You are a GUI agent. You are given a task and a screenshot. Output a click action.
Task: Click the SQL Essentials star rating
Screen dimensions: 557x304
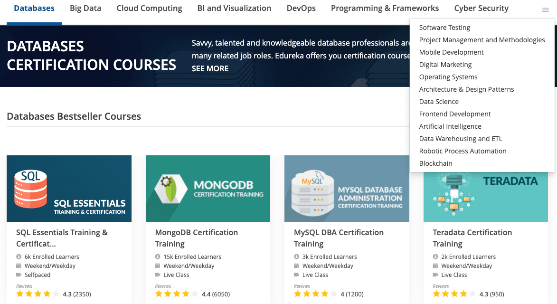click(x=38, y=294)
